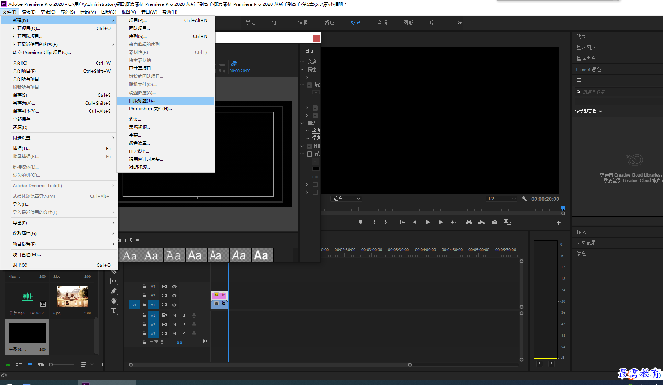Mute audio track A1
This screenshot has height=385, width=663.
174,315
